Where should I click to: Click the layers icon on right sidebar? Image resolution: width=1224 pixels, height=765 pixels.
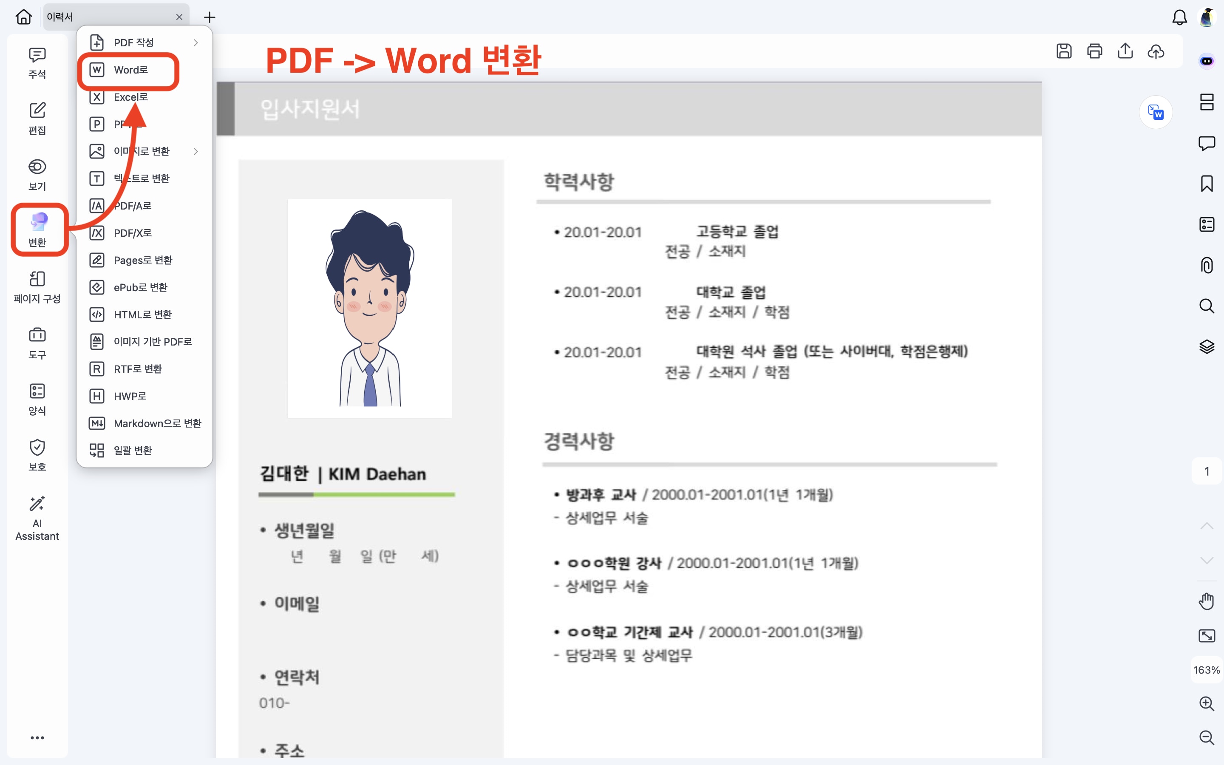(1206, 346)
